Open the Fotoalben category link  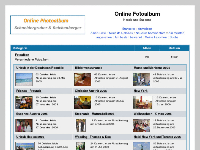[x=22, y=55]
